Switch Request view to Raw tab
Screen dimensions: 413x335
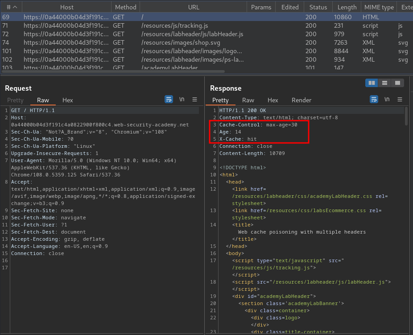tap(43, 100)
